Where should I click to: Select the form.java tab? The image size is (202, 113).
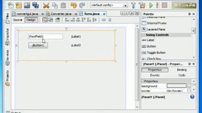coord(92,14)
